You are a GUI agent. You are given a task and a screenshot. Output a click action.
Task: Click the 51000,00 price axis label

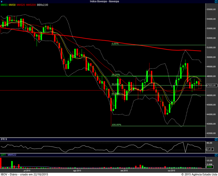211,47
